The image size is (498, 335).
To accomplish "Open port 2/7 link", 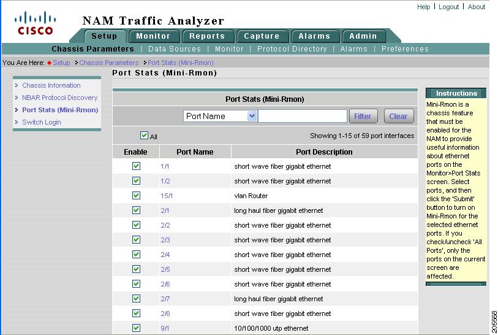I will click(165, 299).
